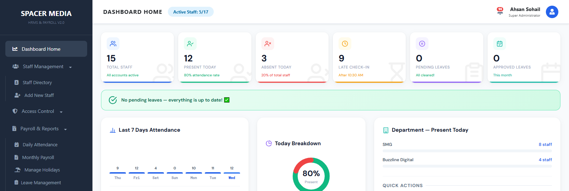Screen dimensions: 569x191
Task: Click 'This month' text
Action: point(502,75)
